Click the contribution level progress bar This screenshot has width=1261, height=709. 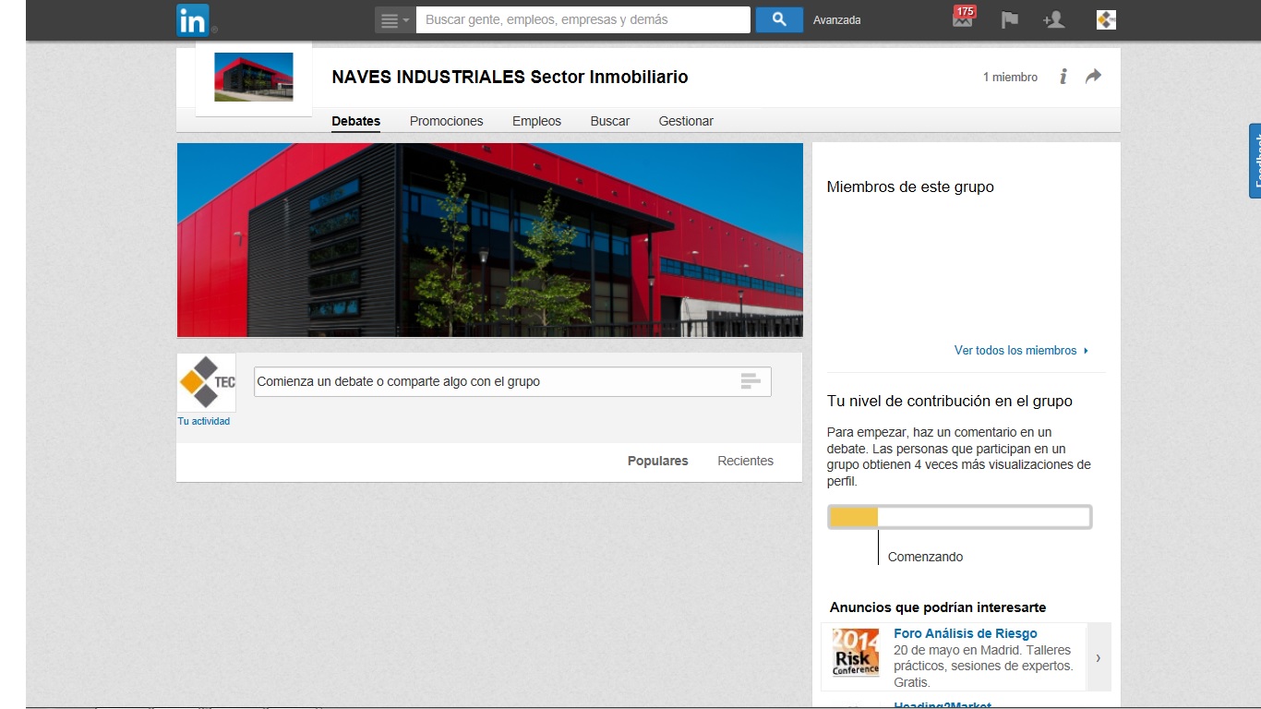pyautogui.click(x=959, y=517)
